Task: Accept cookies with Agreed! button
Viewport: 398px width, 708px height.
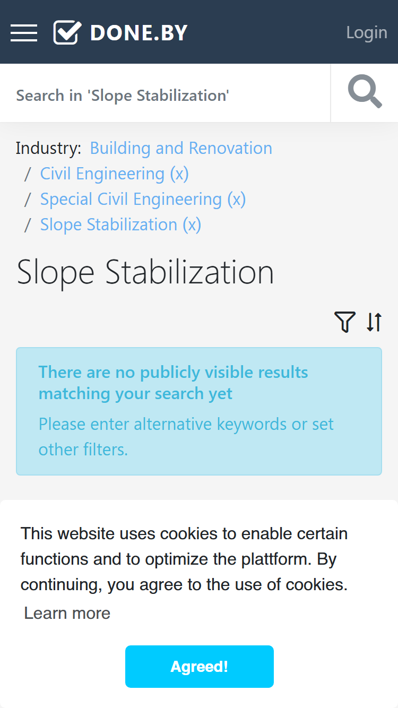Action: (x=200, y=667)
